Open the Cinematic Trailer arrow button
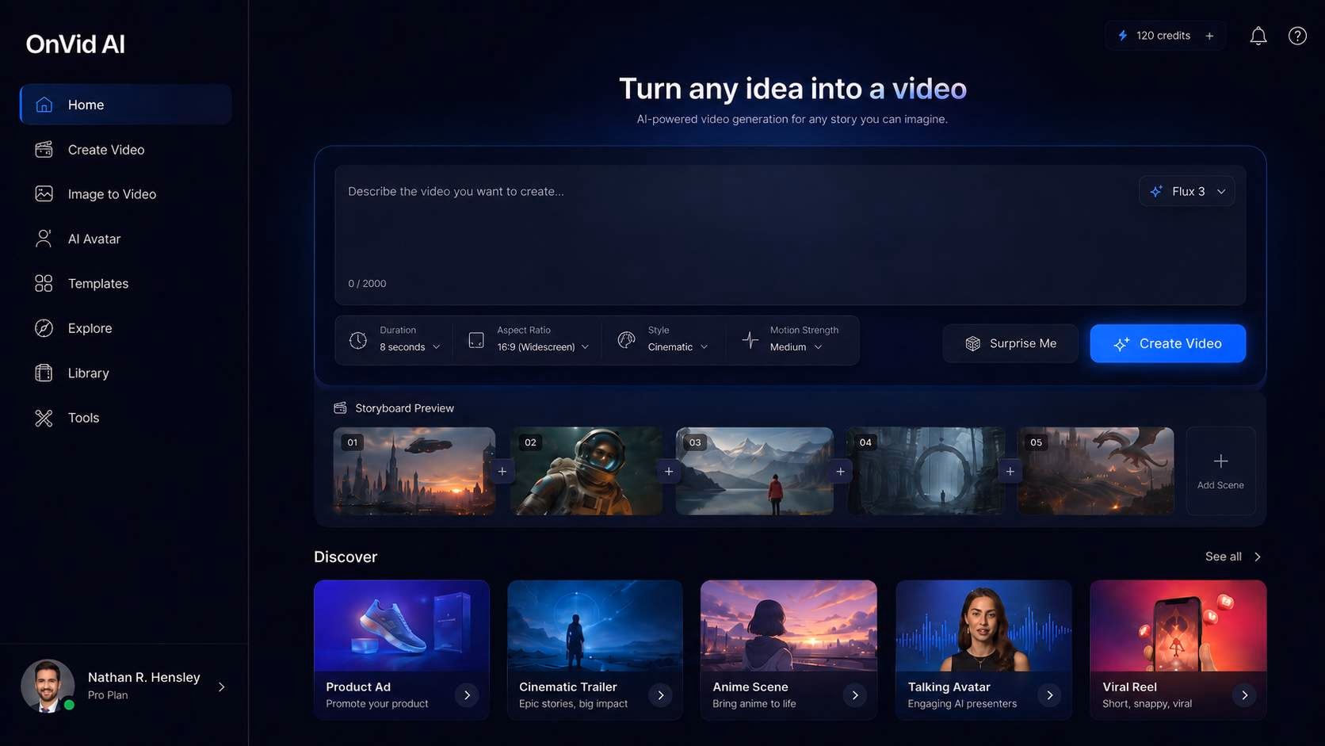Image resolution: width=1325 pixels, height=746 pixels. [x=660, y=695]
